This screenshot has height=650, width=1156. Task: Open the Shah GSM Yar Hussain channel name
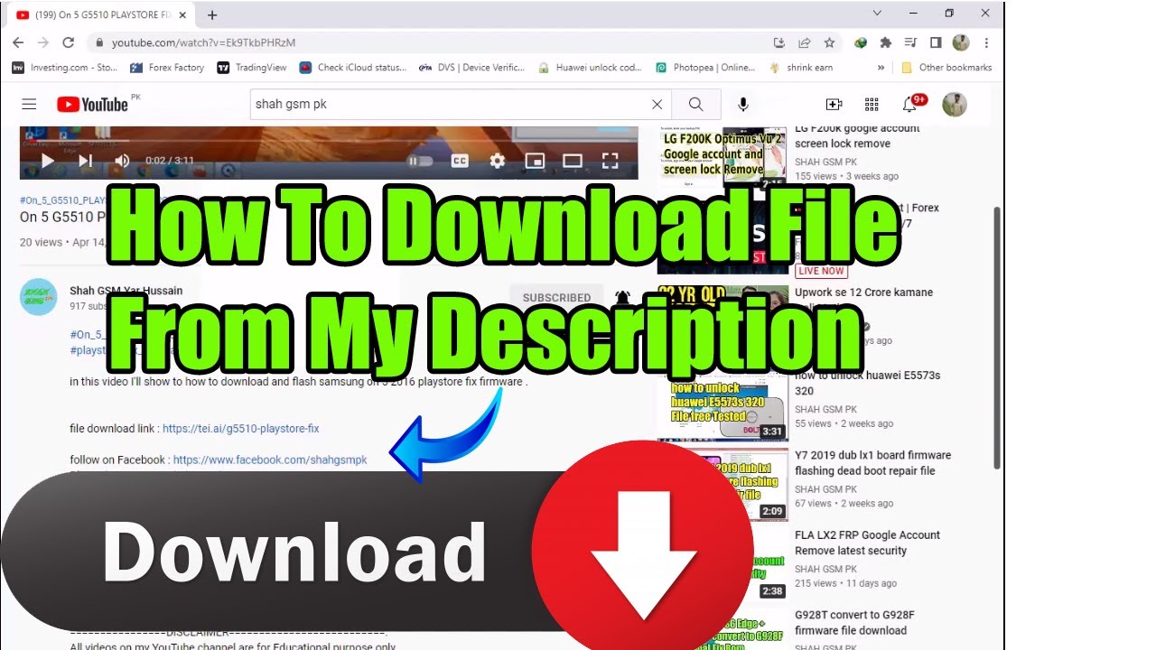(x=126, y=291)
